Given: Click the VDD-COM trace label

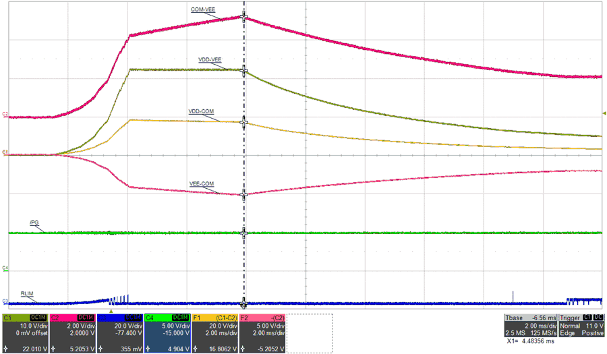Looking at the screenshot, I should pyautogui.click(x=201, y=111).
